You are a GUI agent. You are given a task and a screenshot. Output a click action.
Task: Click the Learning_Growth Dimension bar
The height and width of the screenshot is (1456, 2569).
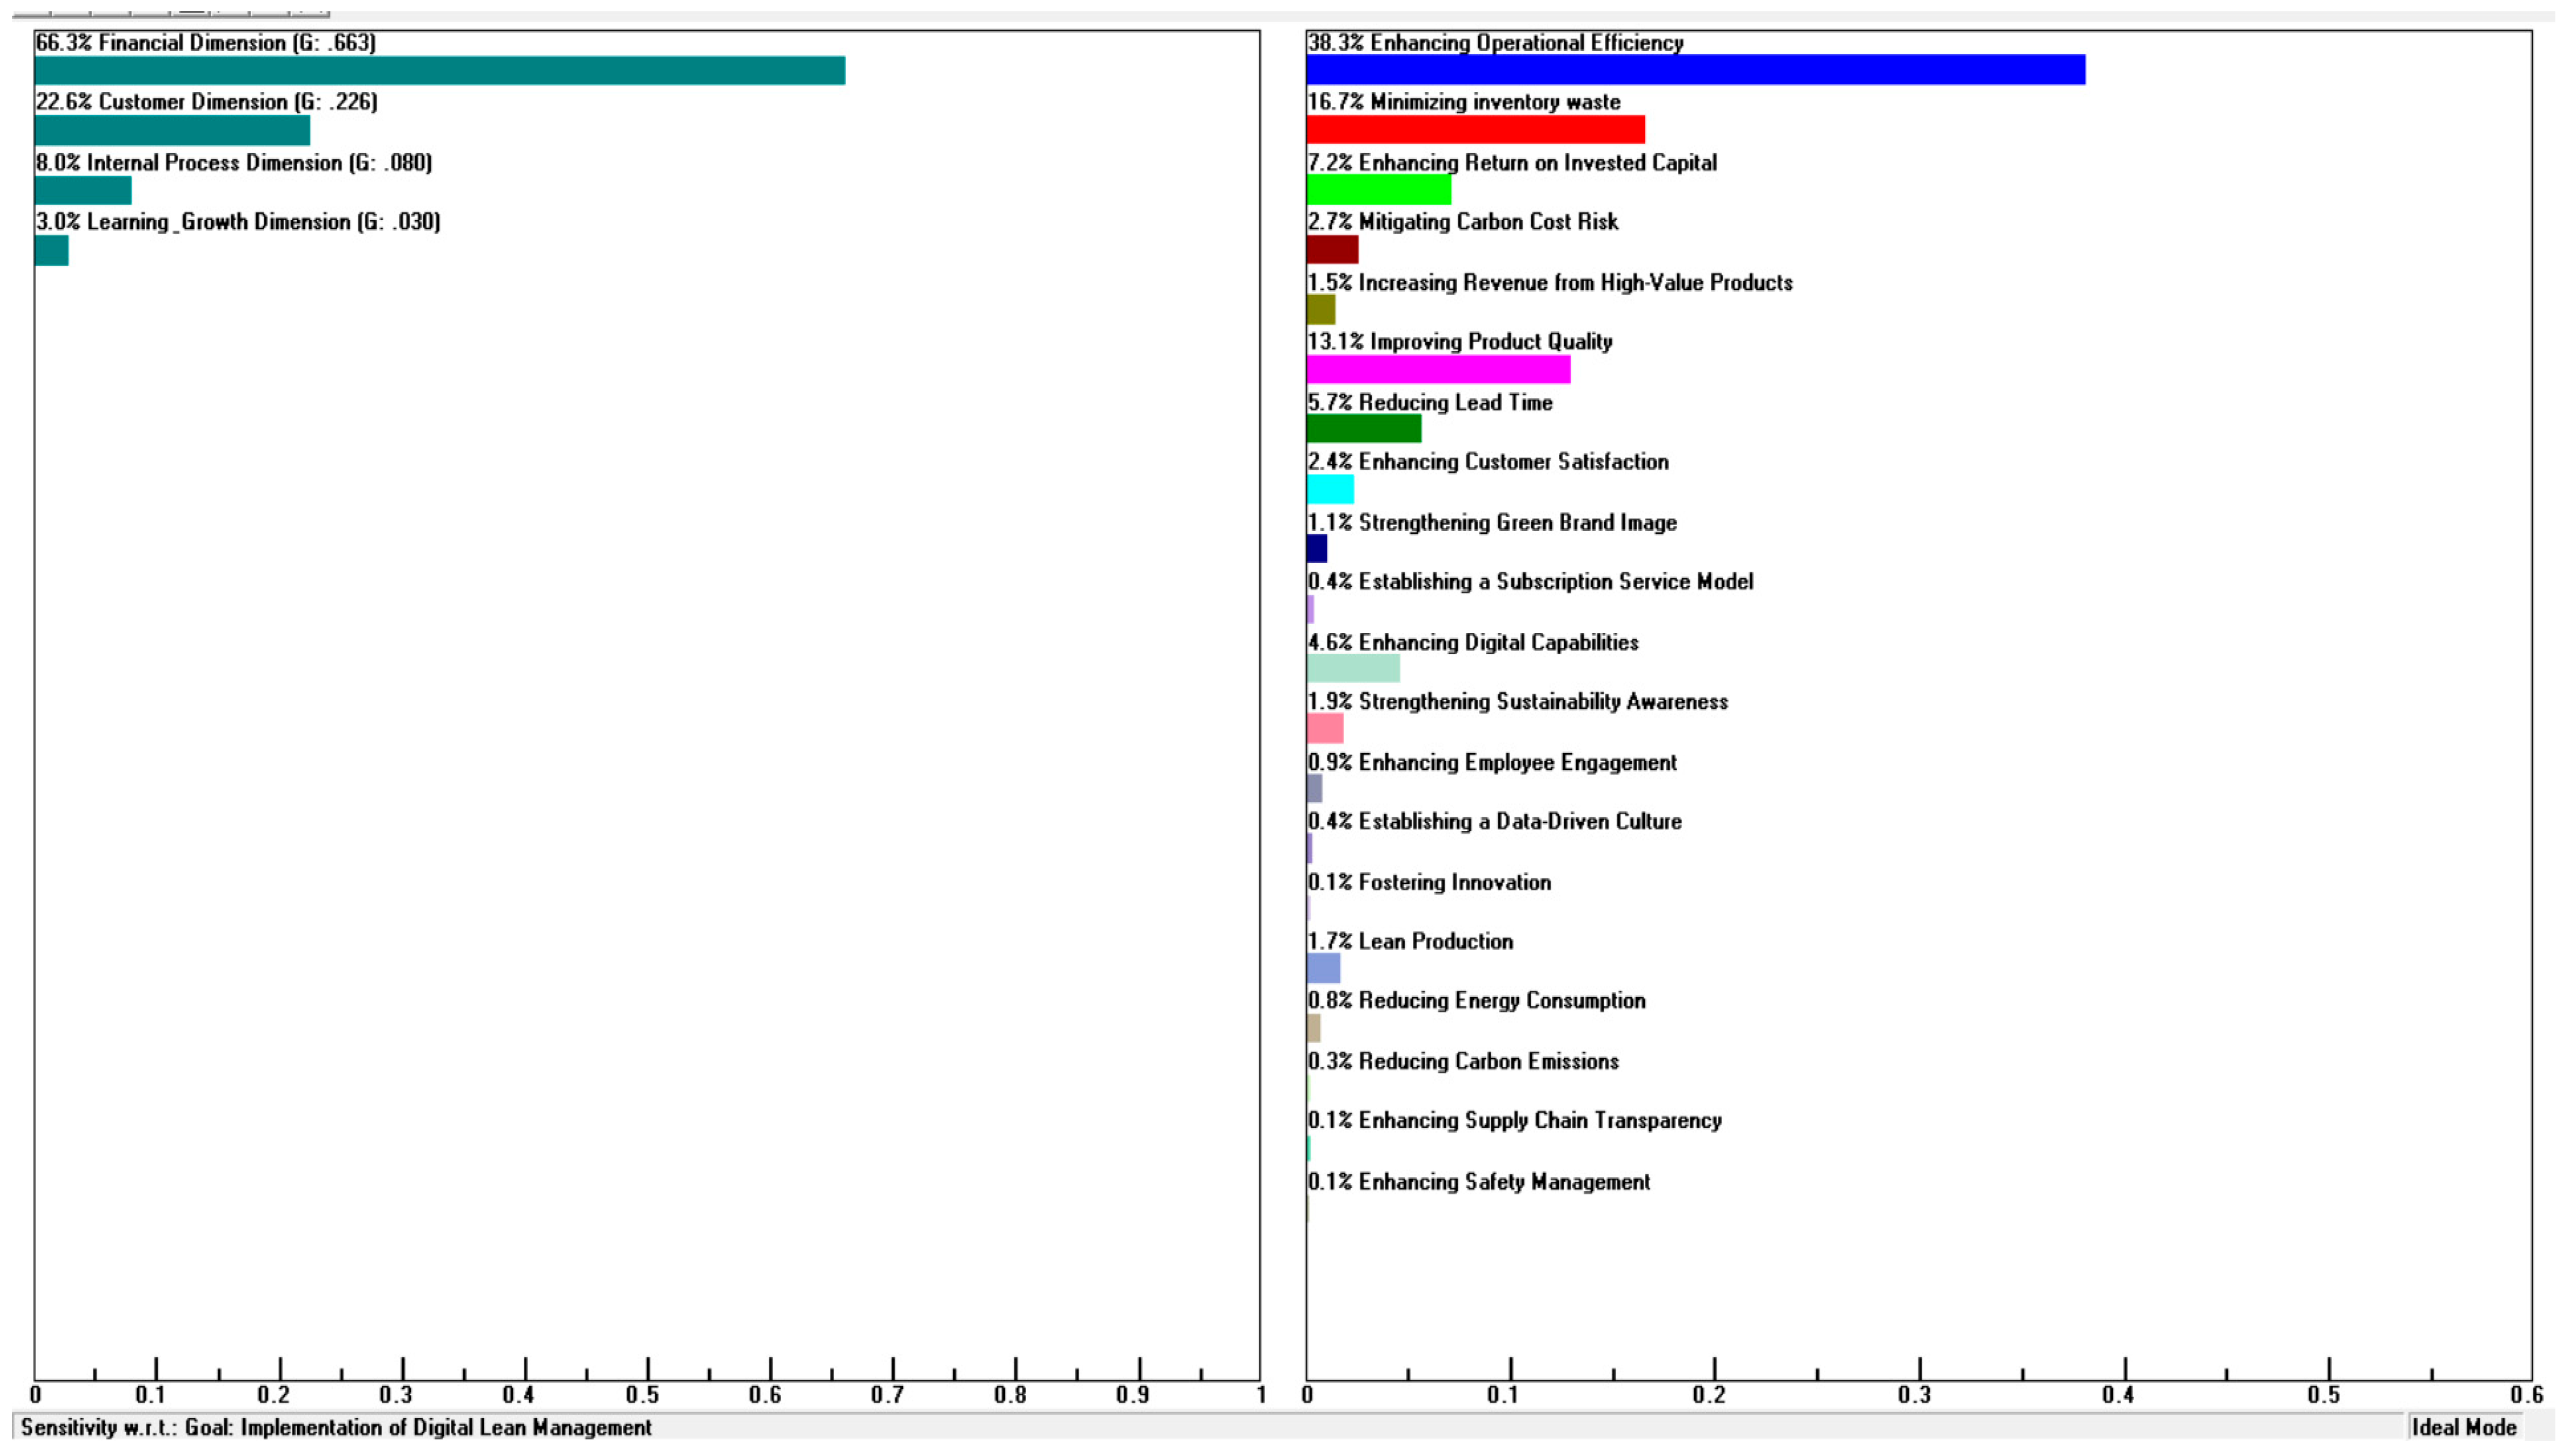pyautogui.click(x=52, y=250)
